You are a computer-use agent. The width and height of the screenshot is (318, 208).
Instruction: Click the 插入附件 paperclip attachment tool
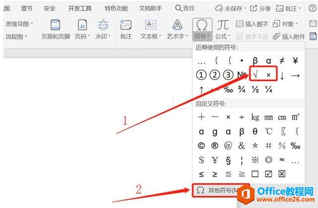289,37
